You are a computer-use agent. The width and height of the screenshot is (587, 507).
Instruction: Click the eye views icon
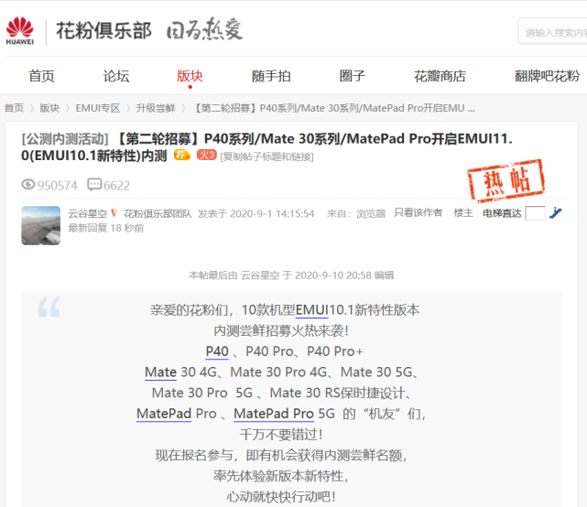pyautogui.click(x=28, y=185)
